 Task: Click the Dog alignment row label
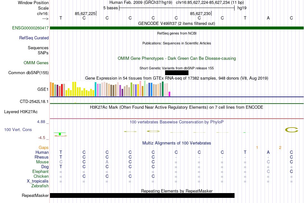[45, 167]
